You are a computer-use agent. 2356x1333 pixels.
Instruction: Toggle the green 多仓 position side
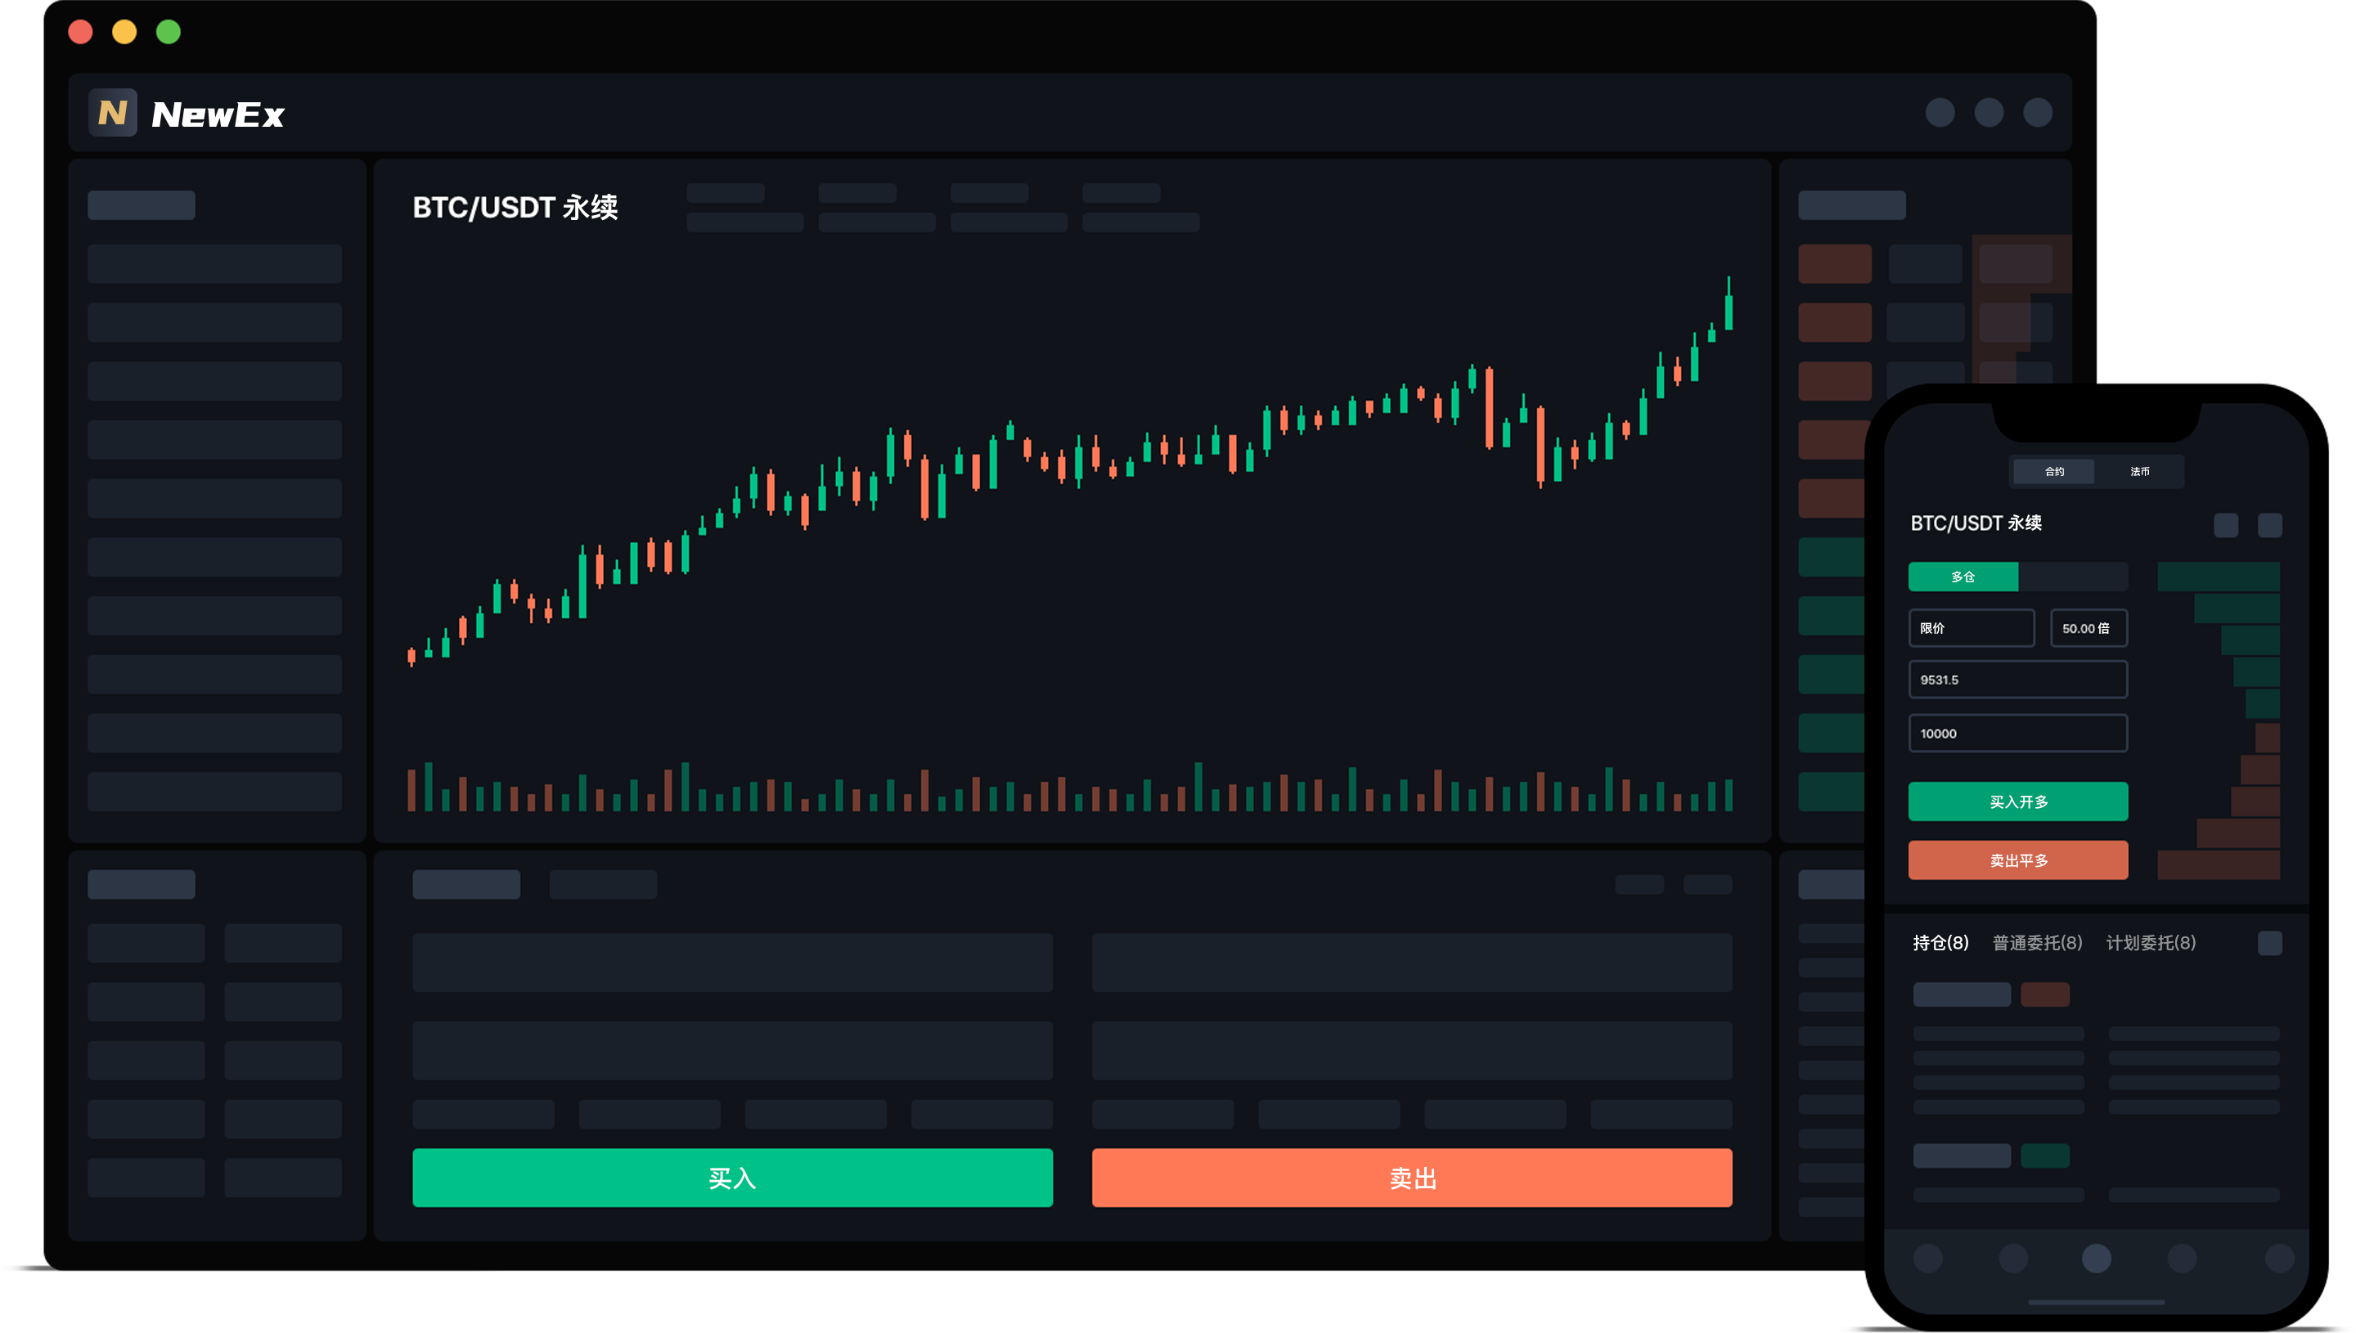pyautogui.click(x=1963, y=577)
